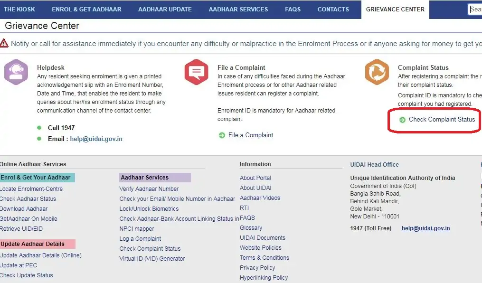
Task: Open Virtual ID (VID) Generator link
Action: (x=152, y=259)
